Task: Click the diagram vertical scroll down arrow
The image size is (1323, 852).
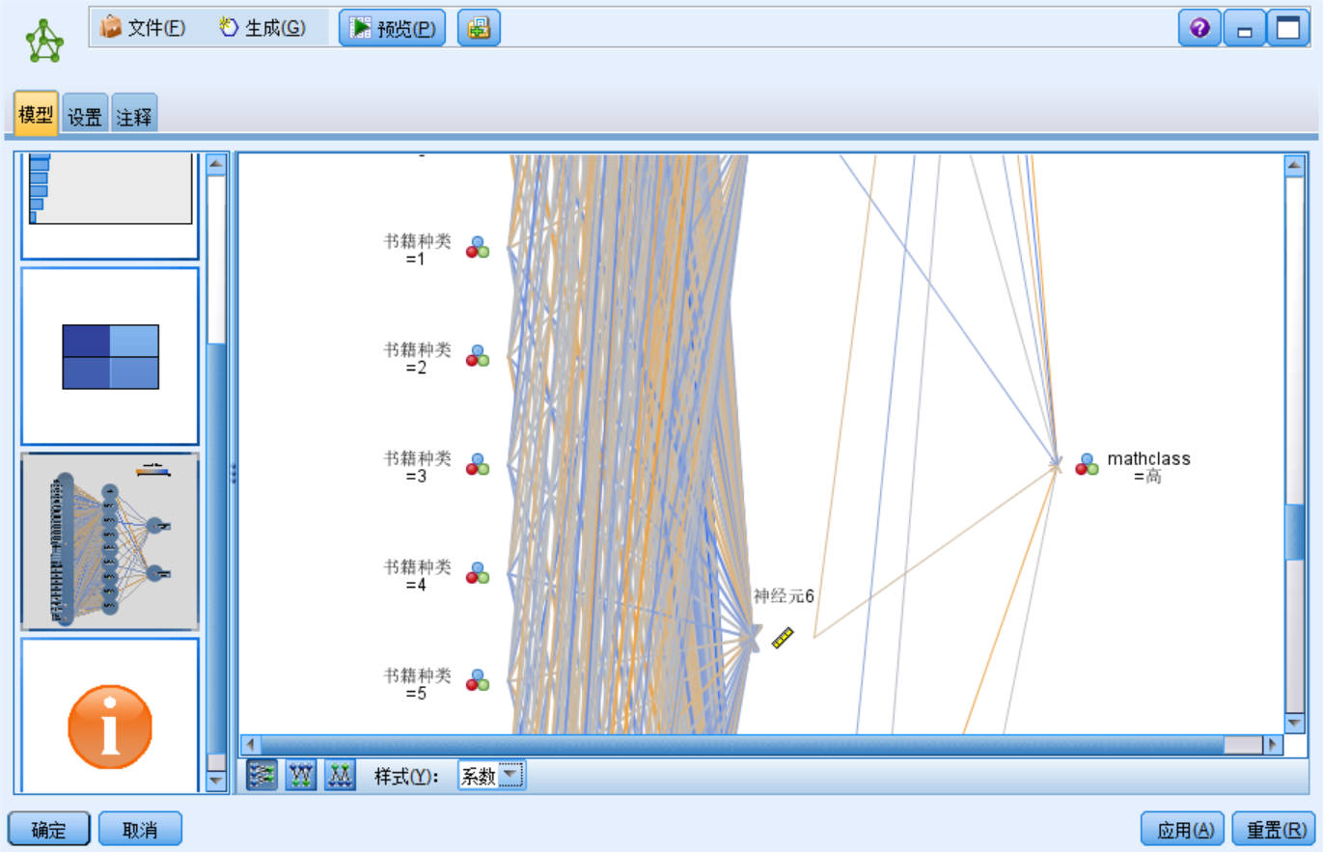Action: click(x=1295, y=723)
